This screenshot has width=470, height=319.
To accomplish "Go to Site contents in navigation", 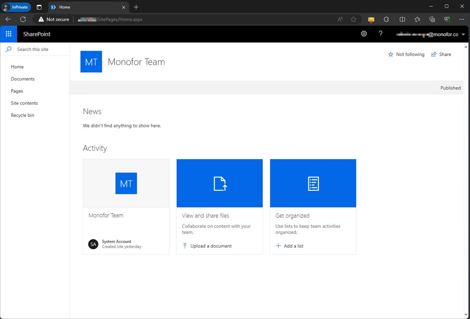I will 24,103.
